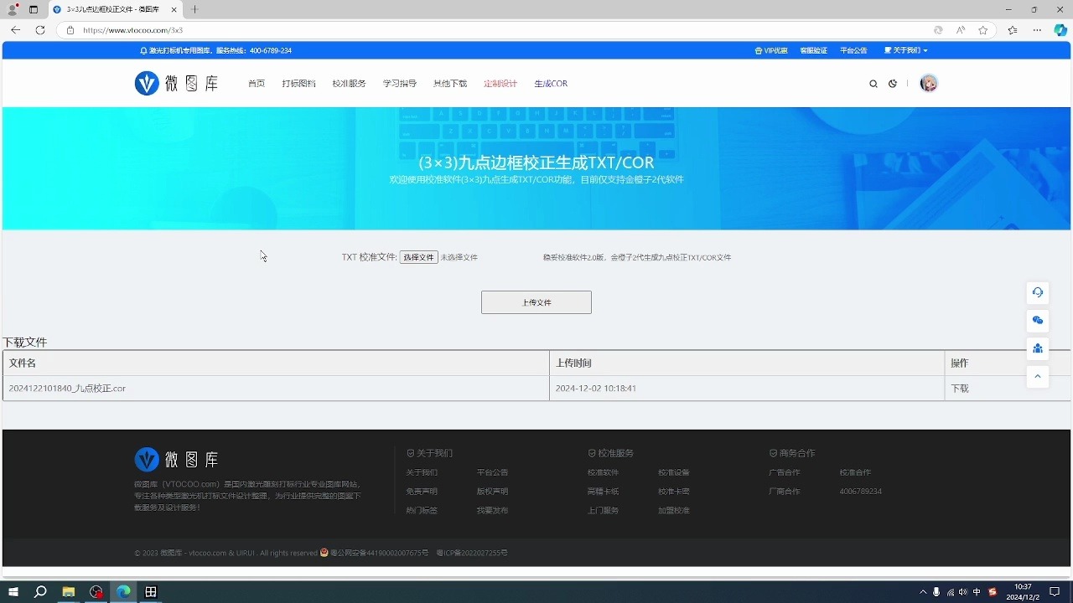Open the user avatar menu
Screen dimensions: 1073x603
[929, 83]
